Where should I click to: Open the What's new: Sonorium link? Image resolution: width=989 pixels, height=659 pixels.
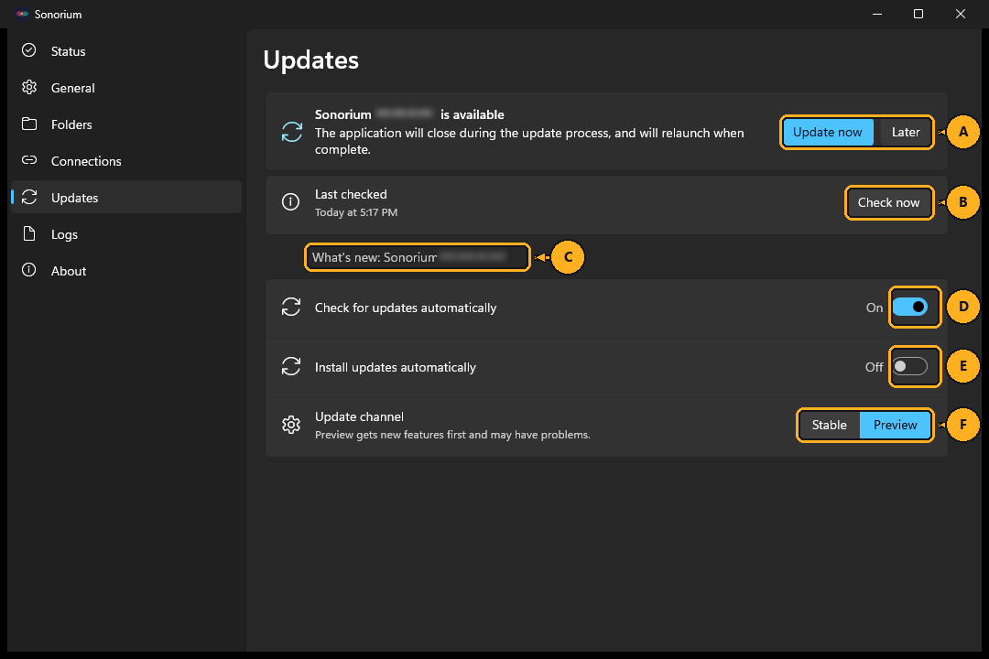point(417,257)
